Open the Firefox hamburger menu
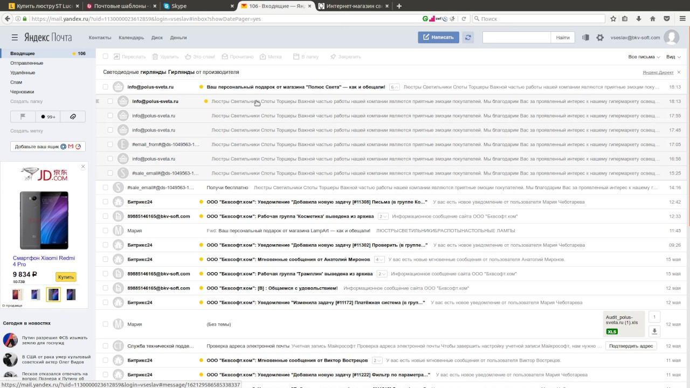The width and height of the screenshot is (690, 388). [681, 19]
